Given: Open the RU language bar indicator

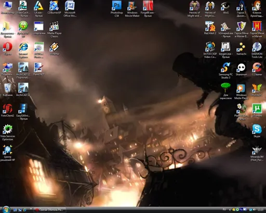Looking at the screenshot, I should pos(224,209).
